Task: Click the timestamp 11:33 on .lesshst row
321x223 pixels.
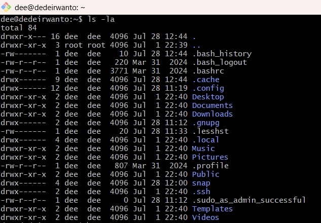Action: tap(176, 131)
